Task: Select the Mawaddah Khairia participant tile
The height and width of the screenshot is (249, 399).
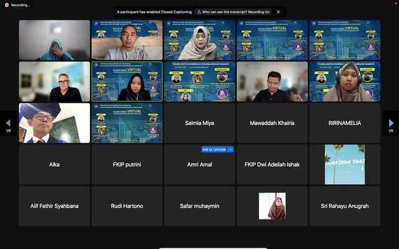Action: click(272, 123)
